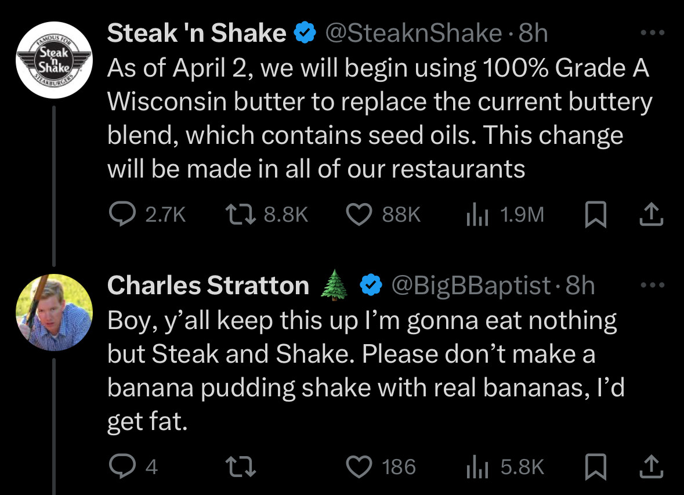
Task: Bookmark the Steak 'n Shake tweet
Action: (x=595, y=214)
